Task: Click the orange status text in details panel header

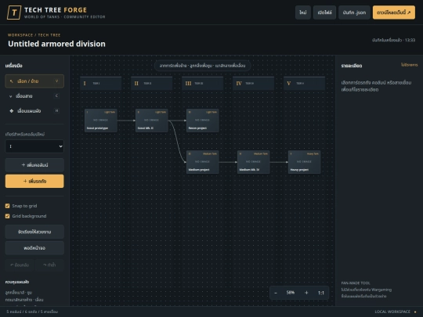Action: pos(409,65)
